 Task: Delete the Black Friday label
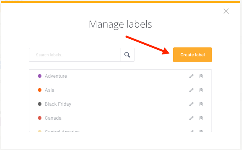201,104
